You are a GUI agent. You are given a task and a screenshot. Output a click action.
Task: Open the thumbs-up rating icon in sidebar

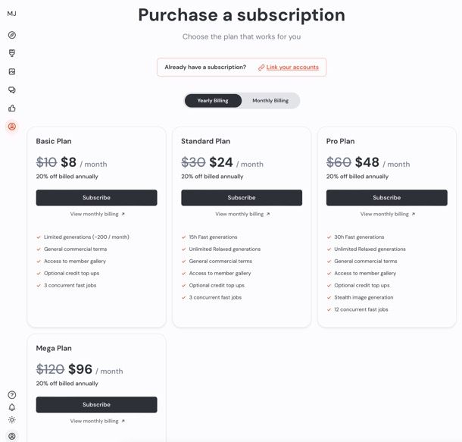coord(12,108)
